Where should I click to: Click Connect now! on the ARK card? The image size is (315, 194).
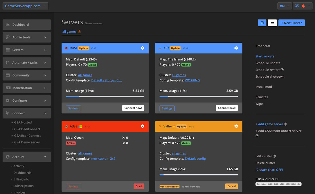pyautogui.click(x=226, y=108)
